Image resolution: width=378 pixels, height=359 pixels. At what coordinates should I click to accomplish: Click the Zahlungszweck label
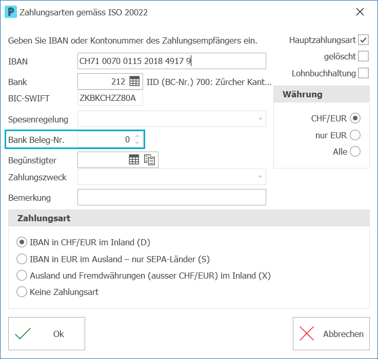click(37, 177)
